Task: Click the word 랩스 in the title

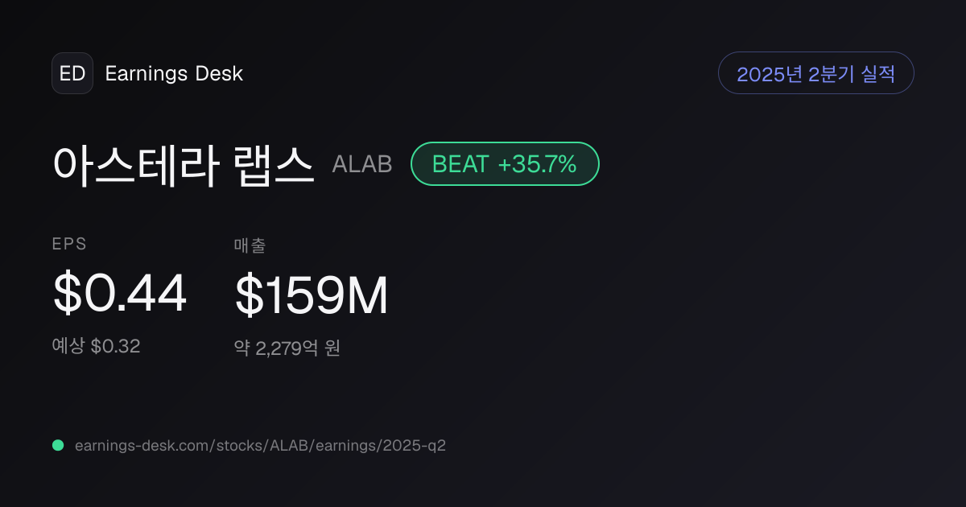Action: (275, 164)
